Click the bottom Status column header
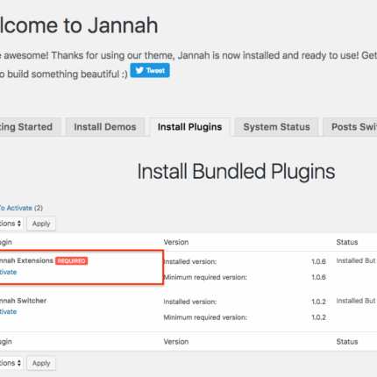The height and width of the screenshot is (377, 377). tap(347, 342)
